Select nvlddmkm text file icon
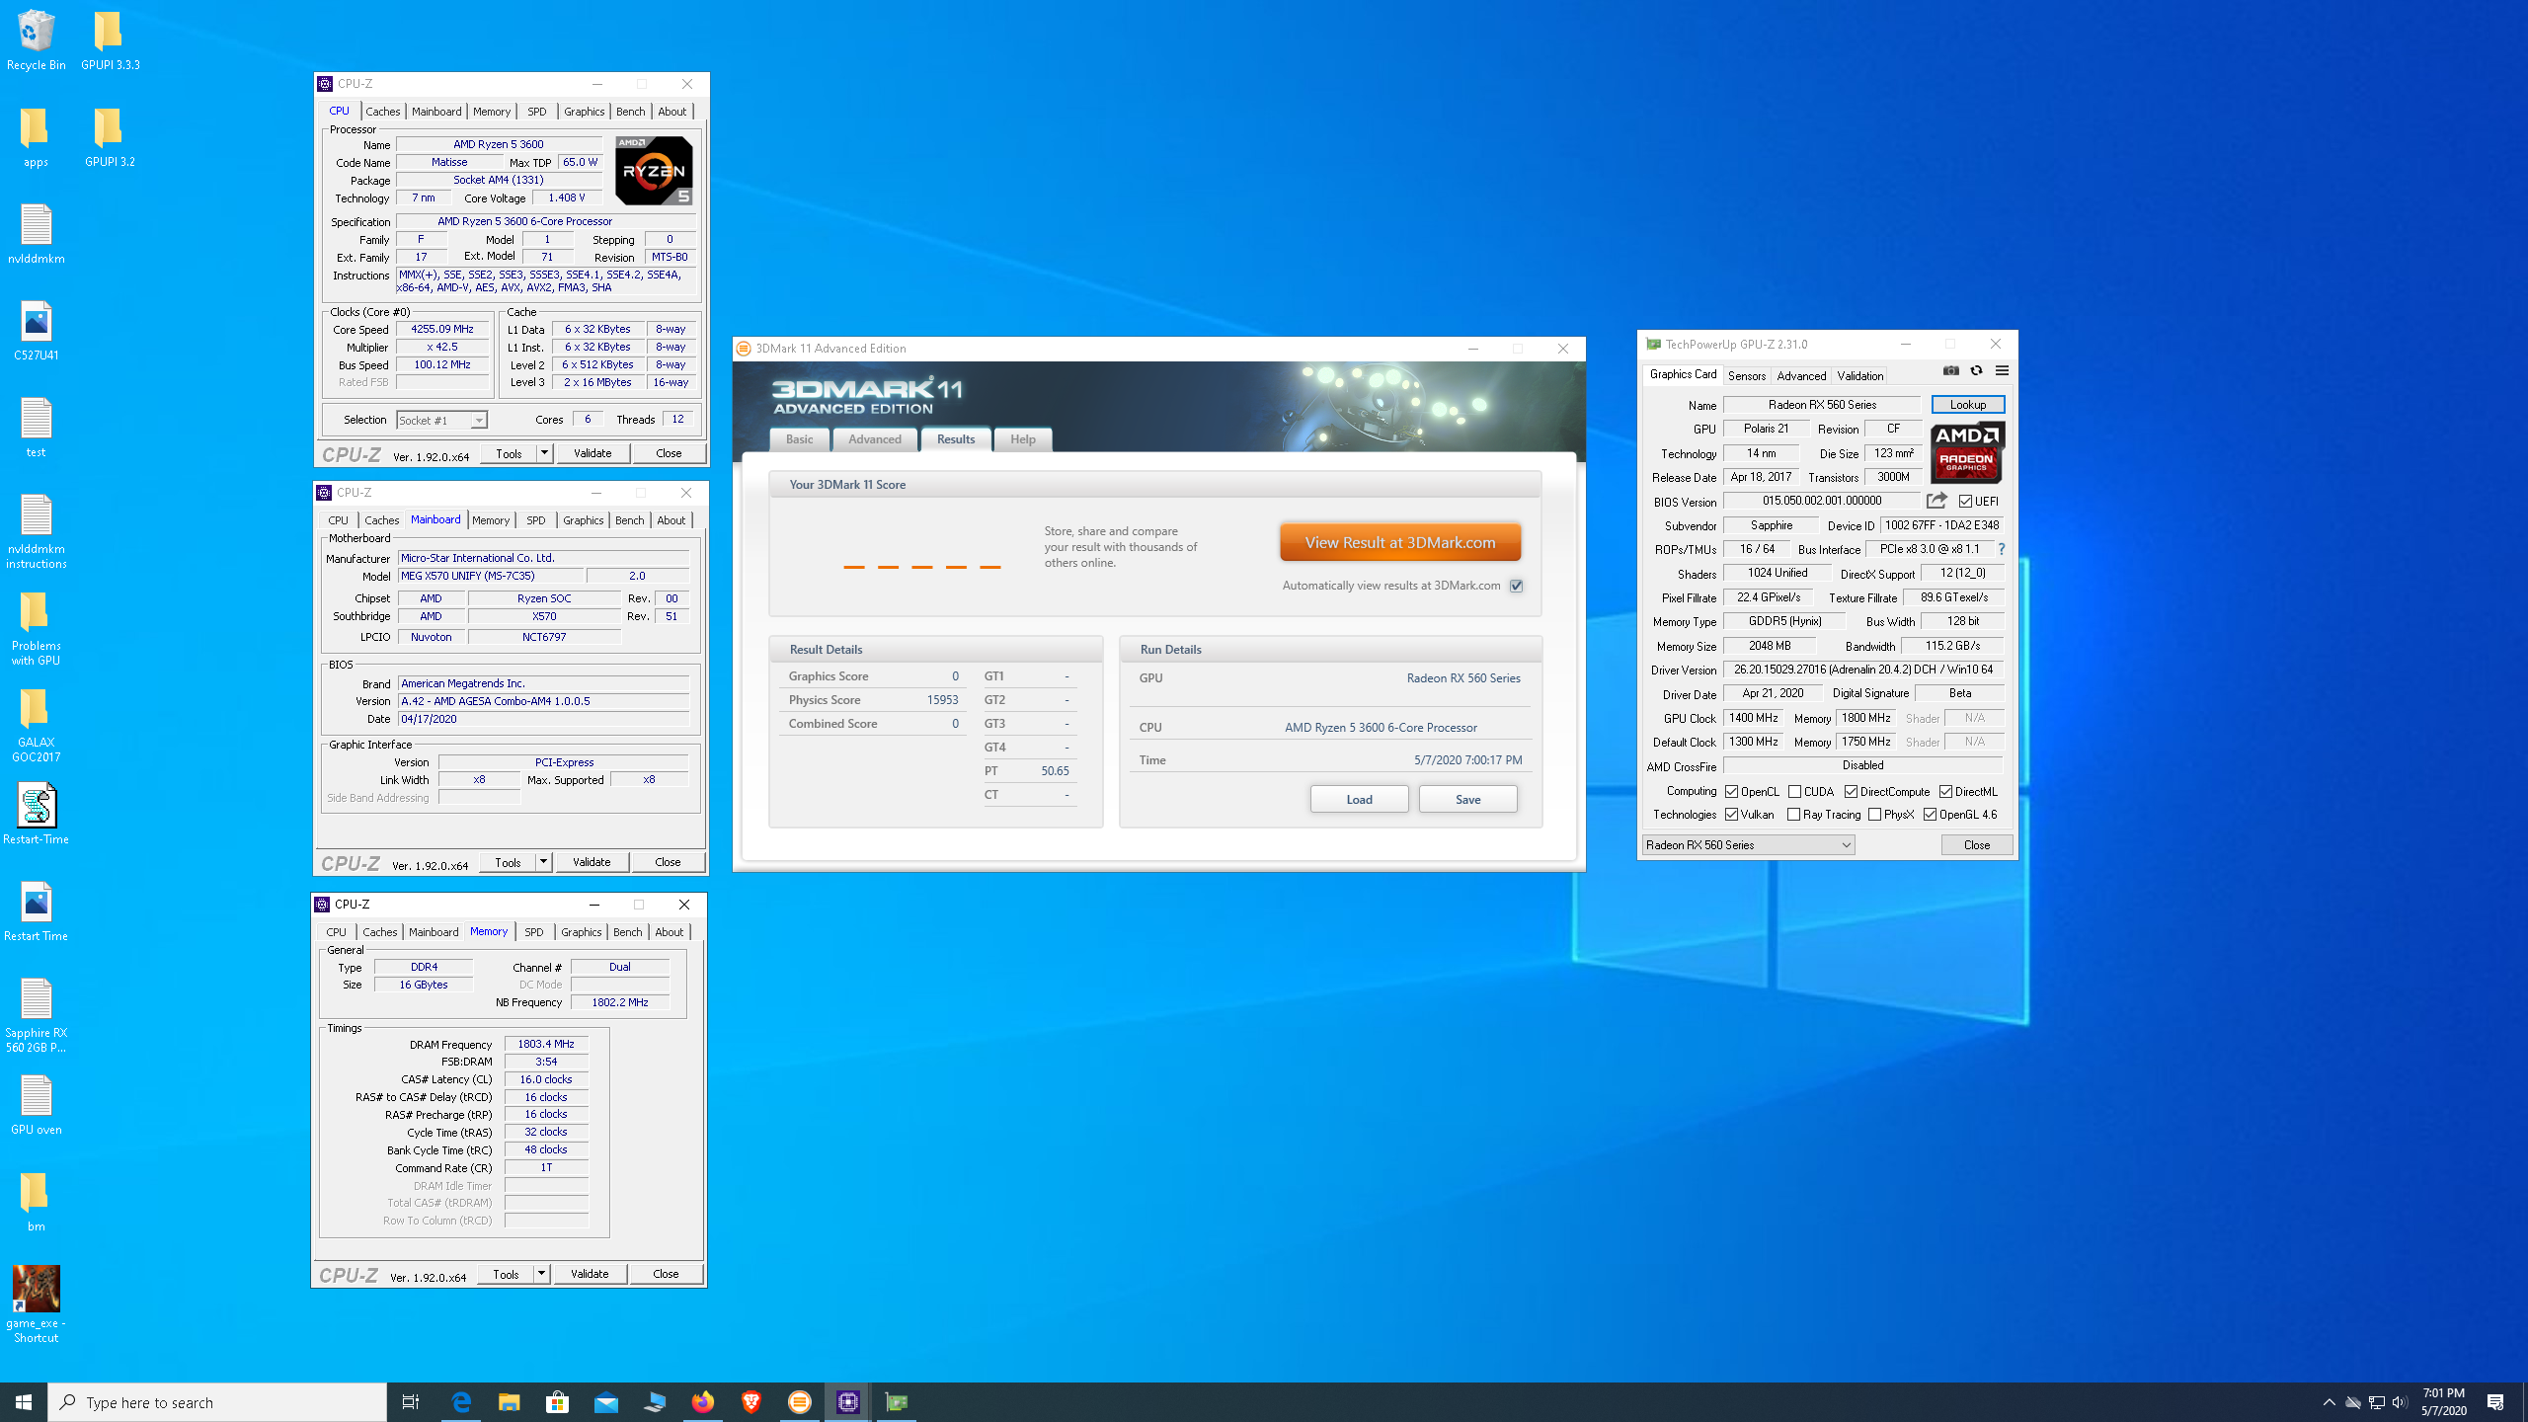The image size is (2528, 1422). pyautogui.click(x=37, y=234)
